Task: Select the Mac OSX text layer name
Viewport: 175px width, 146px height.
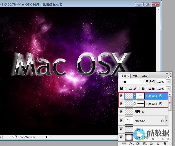Action: (x=140, y=121)
